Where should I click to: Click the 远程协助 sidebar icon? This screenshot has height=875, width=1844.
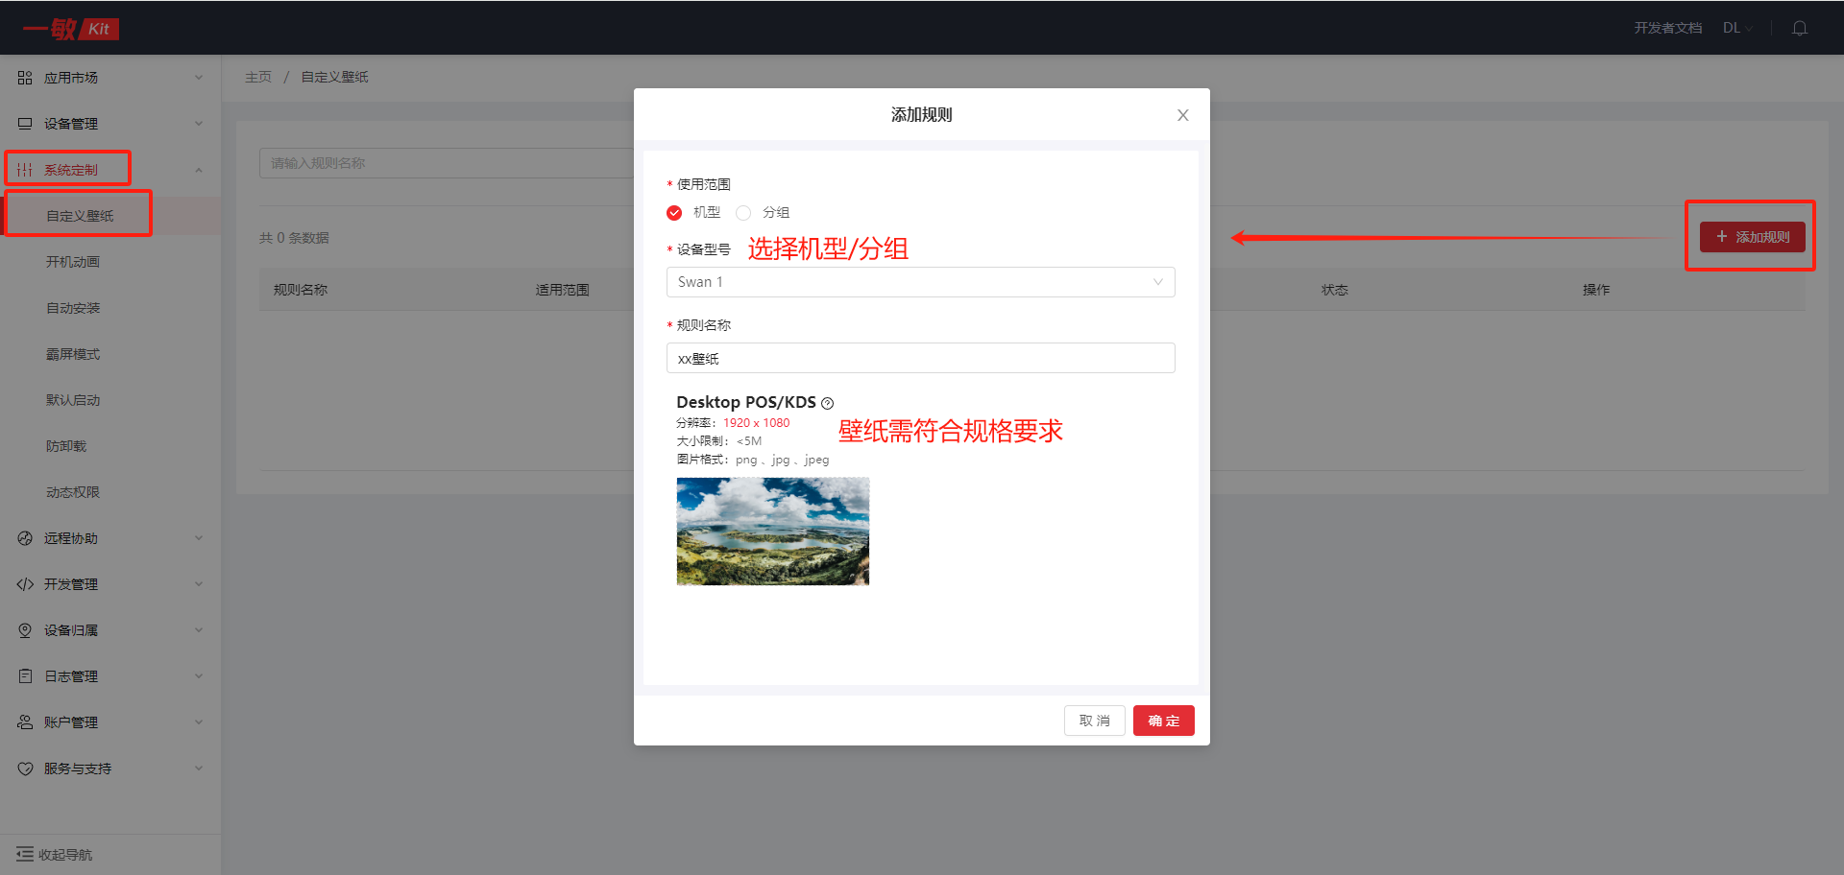25,538
